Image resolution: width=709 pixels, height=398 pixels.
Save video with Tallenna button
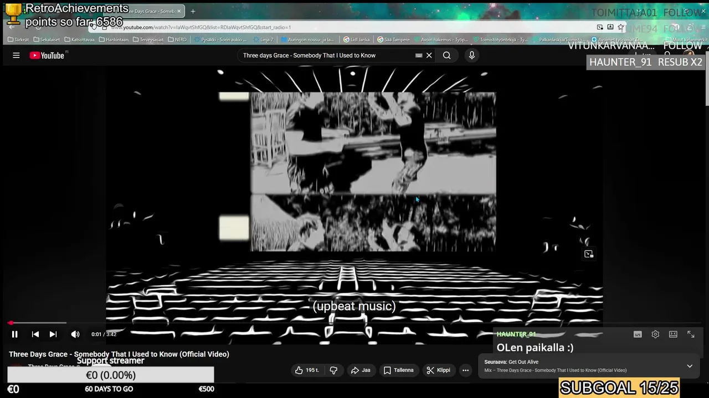coord(398,370)
